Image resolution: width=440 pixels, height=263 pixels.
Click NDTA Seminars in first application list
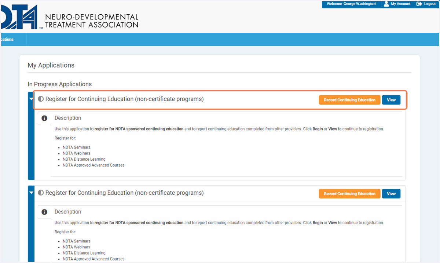pyautogui.click(x=76, y=147)
